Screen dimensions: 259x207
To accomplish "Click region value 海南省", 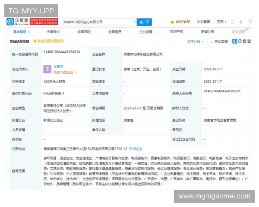I will pos(128,120).
